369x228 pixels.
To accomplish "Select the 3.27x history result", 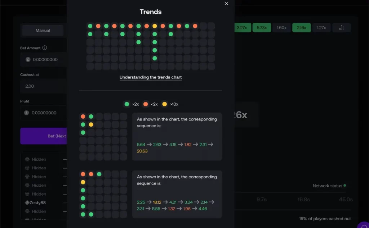I will pyautogui.click(x=242, y=28).
